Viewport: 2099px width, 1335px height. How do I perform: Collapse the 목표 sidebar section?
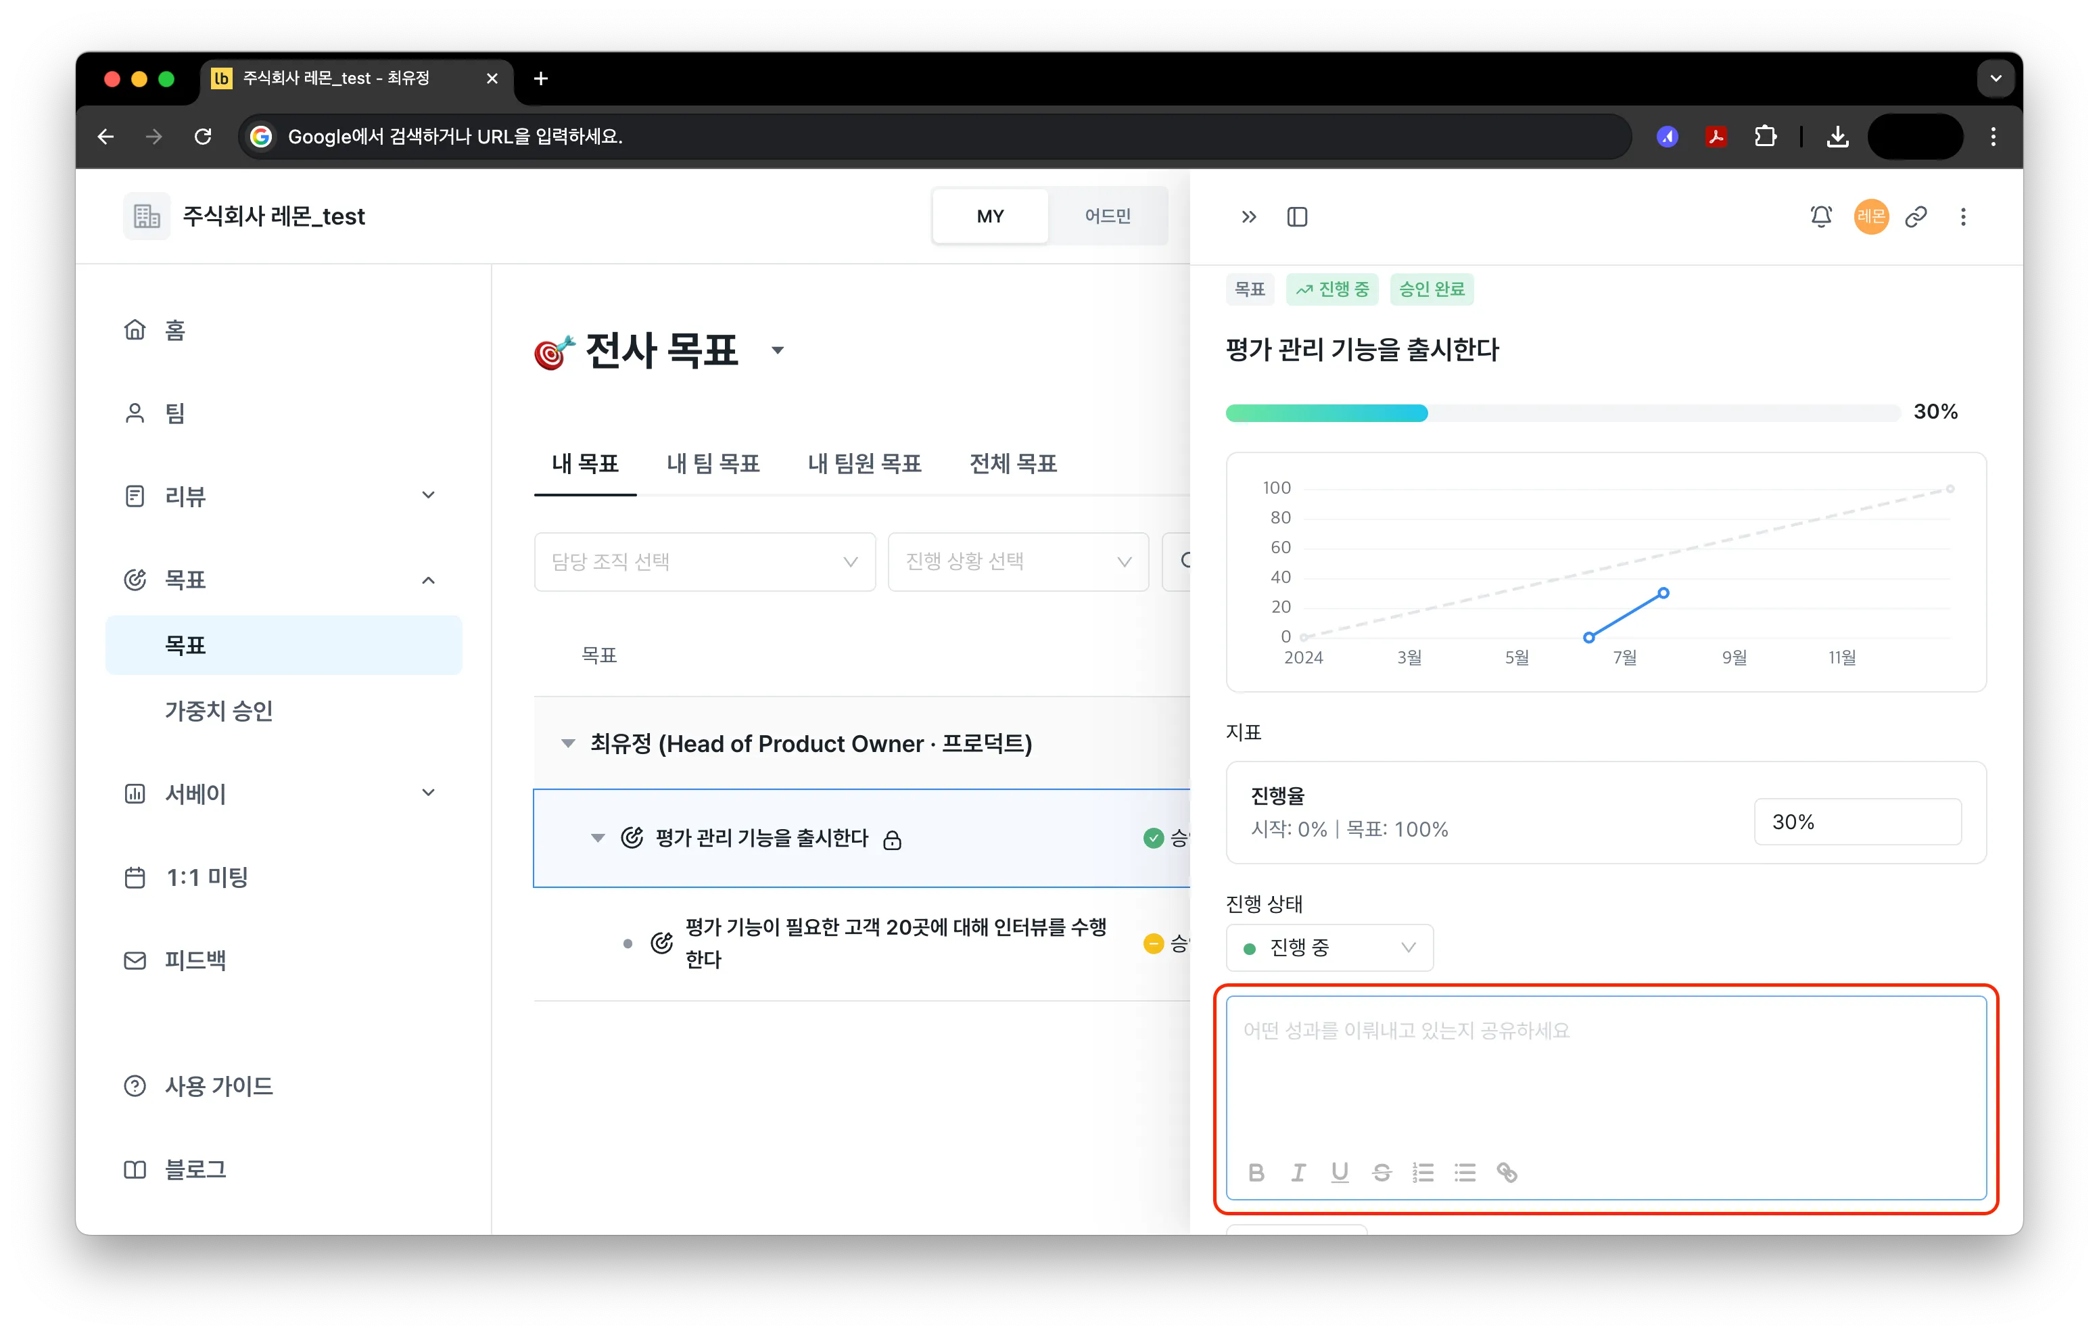click(x=428, y=580)
